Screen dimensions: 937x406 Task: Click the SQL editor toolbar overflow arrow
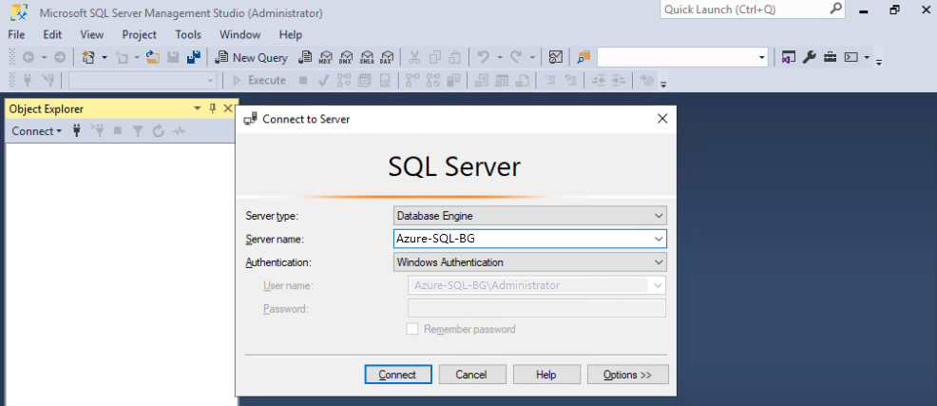663,84
